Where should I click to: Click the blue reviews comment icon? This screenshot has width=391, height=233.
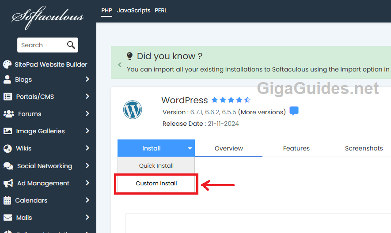point(294,111)
